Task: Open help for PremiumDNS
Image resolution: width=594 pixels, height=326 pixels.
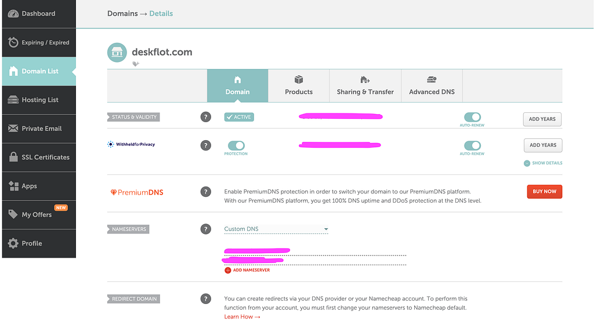Action: click(206, 192)
